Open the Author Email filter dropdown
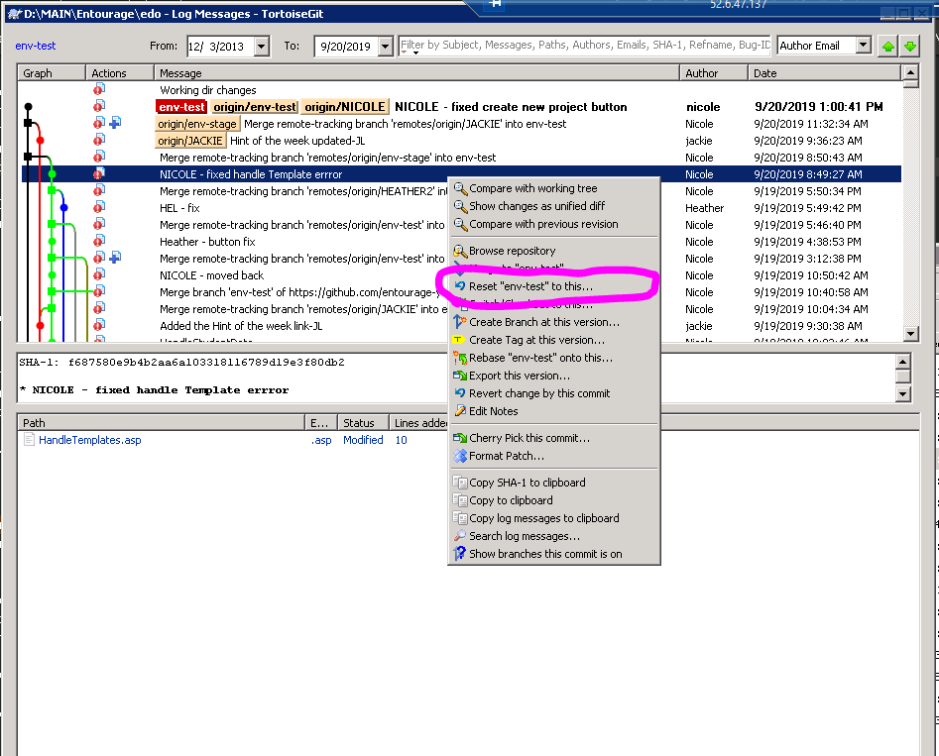 [863, 45]
